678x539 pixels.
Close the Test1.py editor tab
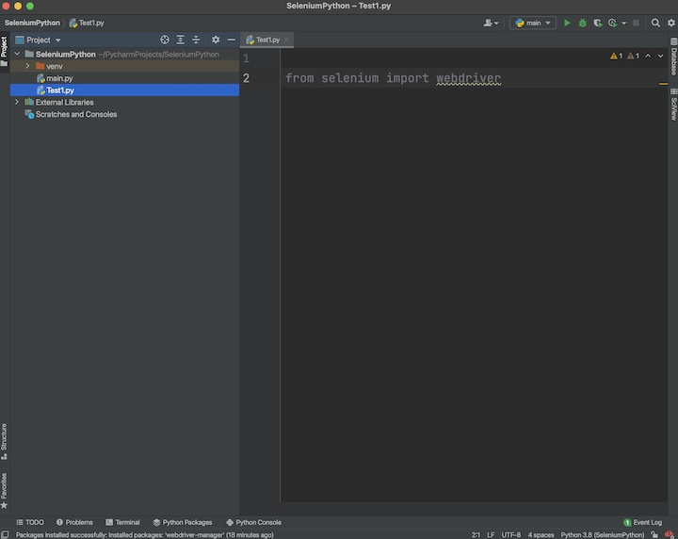pos(287,41)
